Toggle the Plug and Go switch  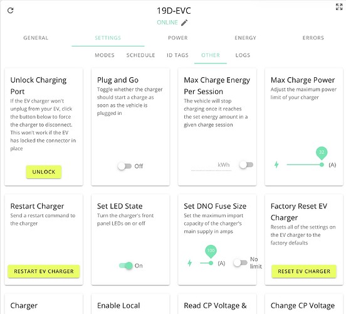(125, 166)
